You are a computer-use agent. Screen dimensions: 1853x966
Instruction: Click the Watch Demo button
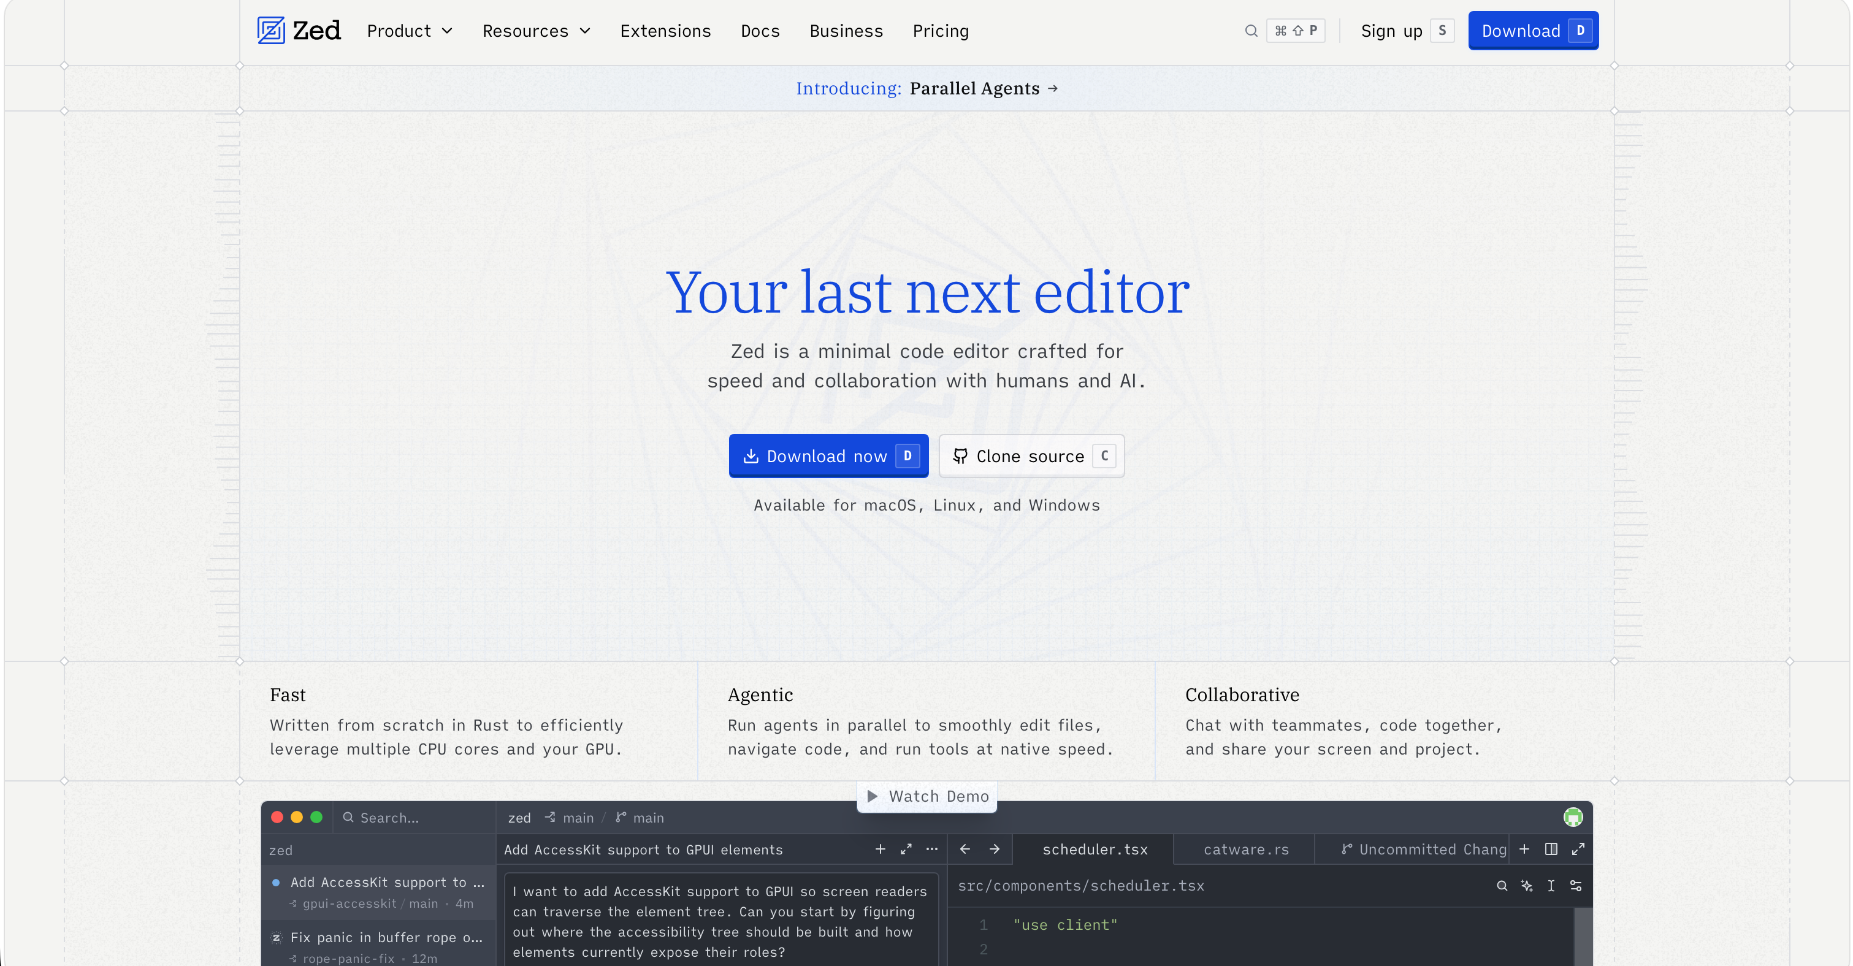click(x=927, y=796)
